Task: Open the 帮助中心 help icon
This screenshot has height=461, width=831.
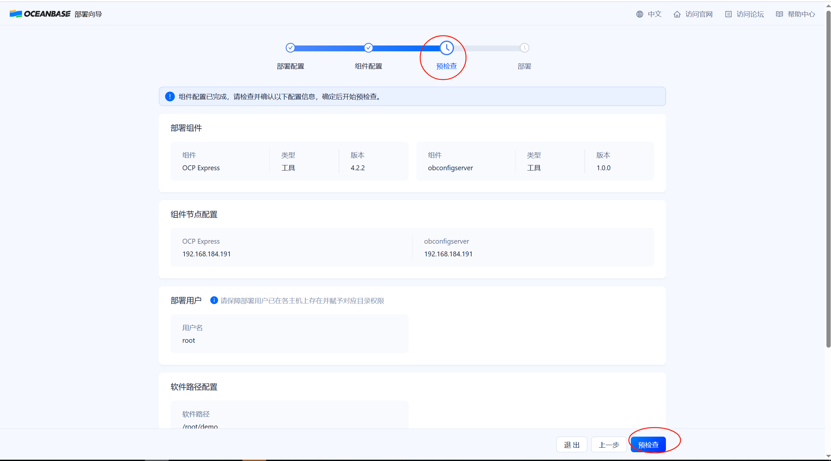Action: [780, 14]
